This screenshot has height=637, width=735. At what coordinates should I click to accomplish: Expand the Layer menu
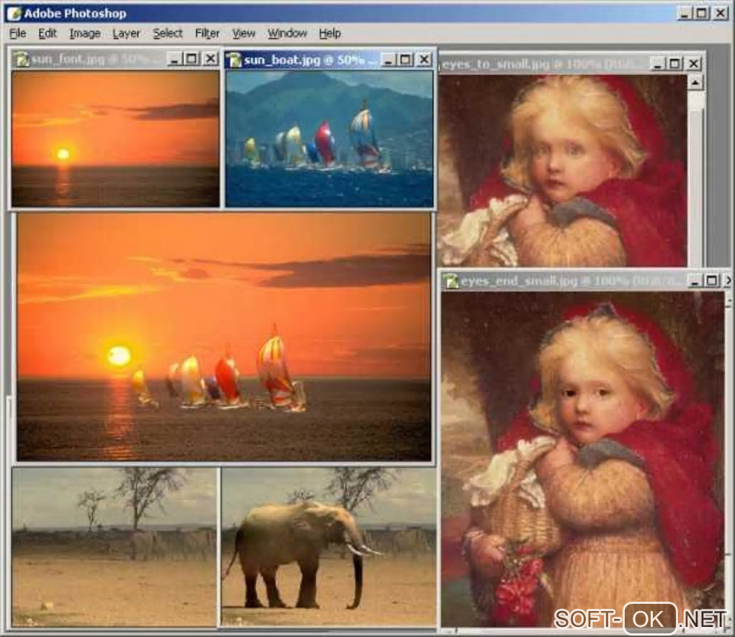[127, 33]
